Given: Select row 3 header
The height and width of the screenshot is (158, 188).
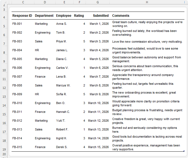Looking at the screenshot, I should tap(4, 10).
